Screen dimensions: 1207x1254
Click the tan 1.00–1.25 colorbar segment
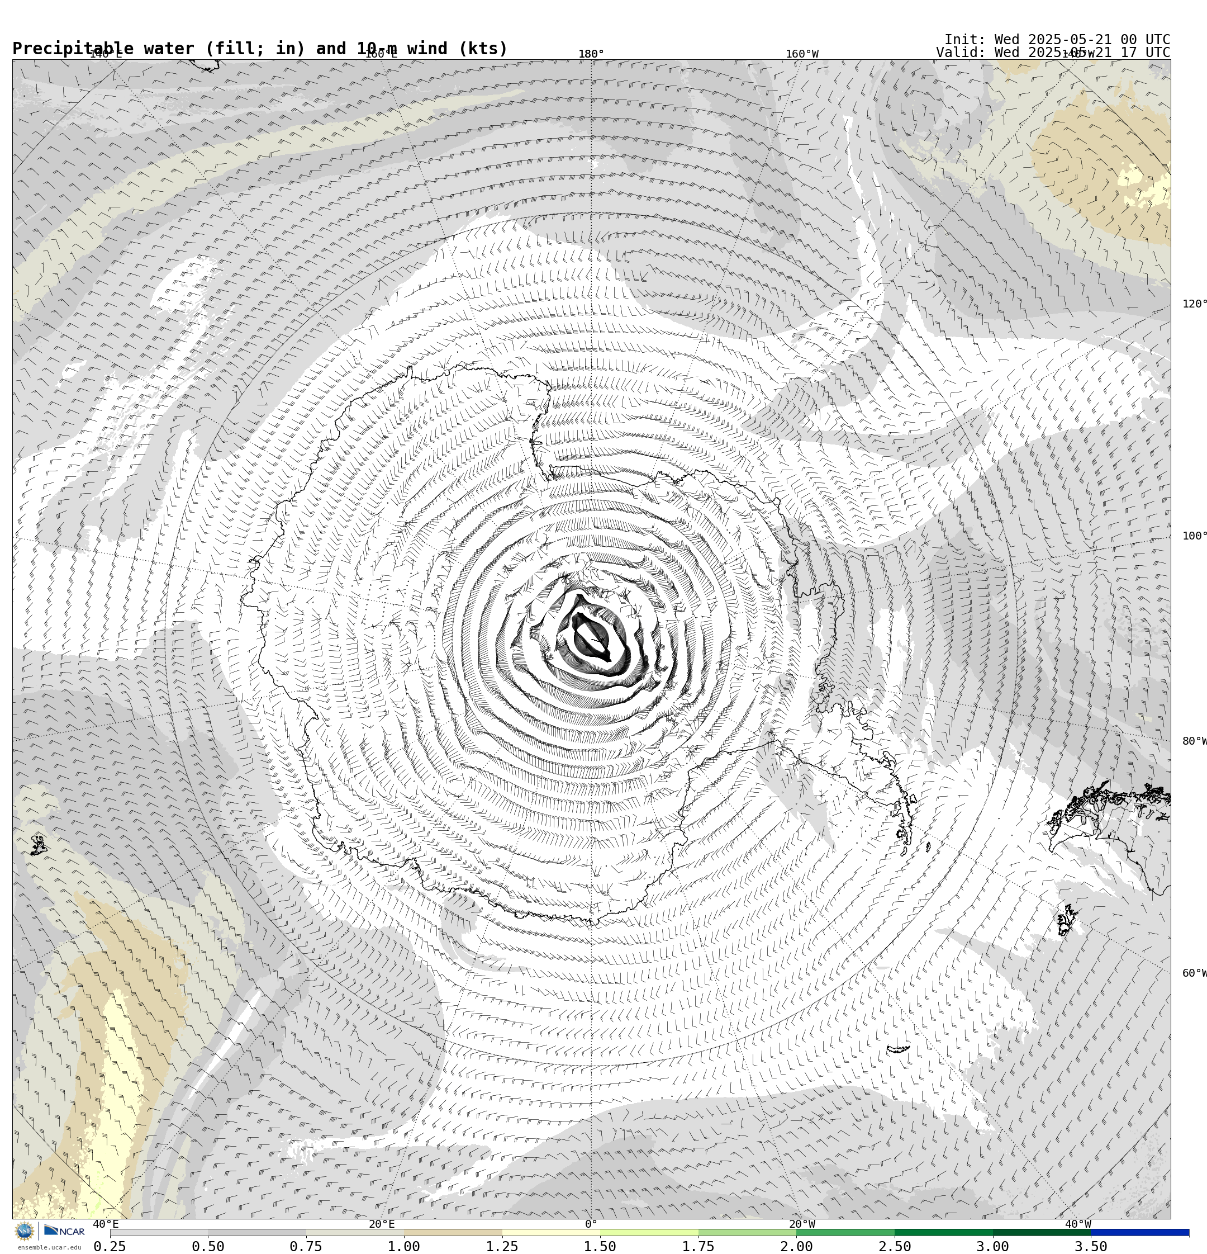coord(453,1232)
